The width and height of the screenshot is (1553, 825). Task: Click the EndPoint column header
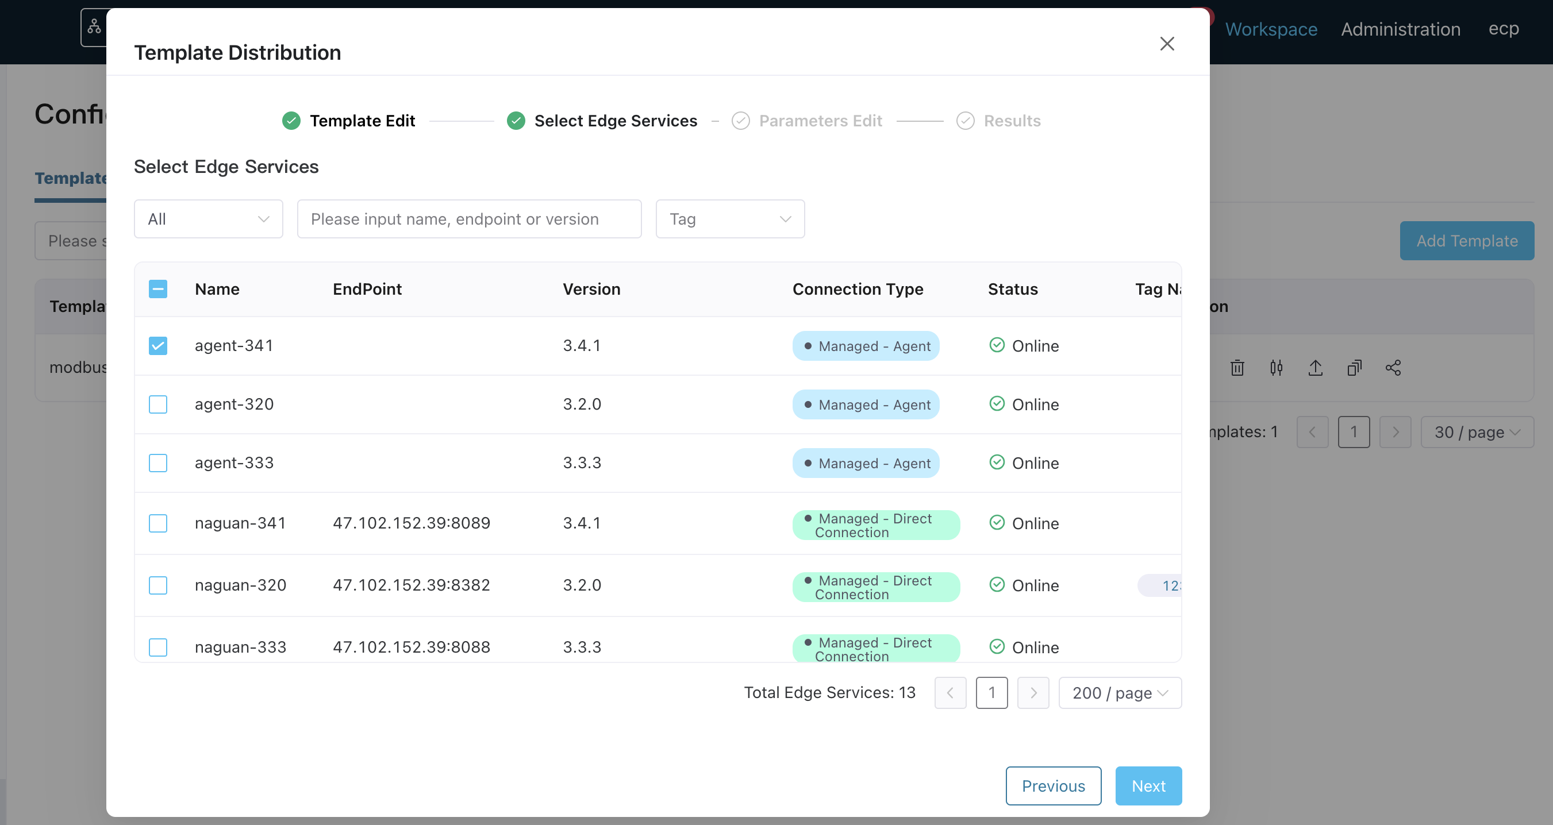[x=367, y=289]
